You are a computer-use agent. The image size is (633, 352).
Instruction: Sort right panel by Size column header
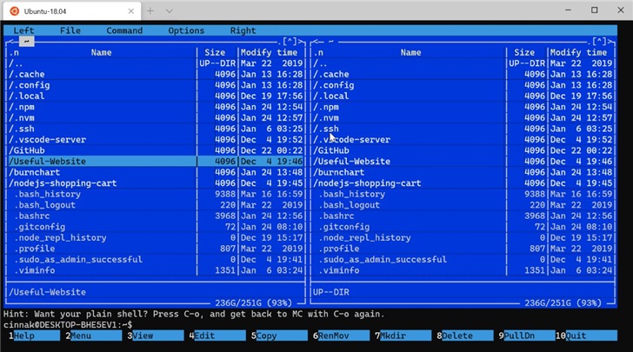point(524,52)
